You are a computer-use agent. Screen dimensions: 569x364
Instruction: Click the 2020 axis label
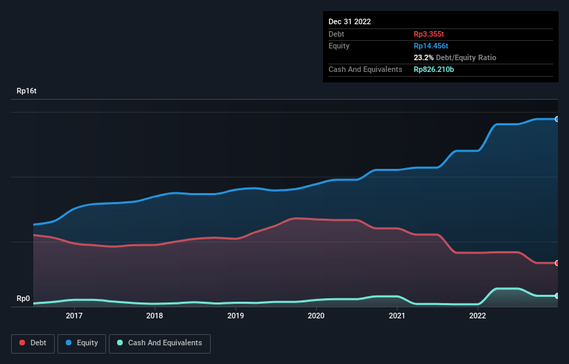pyautogui.click(x=316, y=316)
